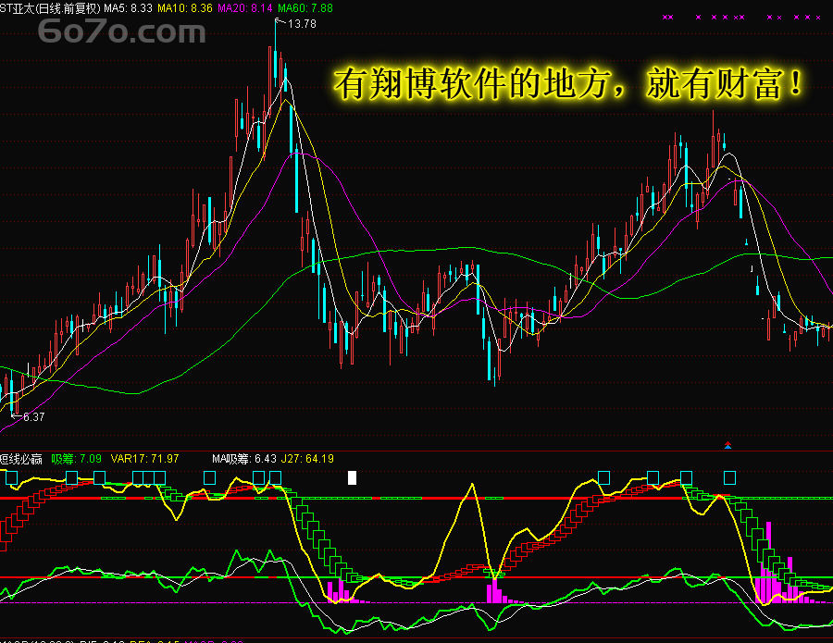Viewport: 833px width, 643px height.
Task: Select the VAR17: 71.97 value label
Action: point(144,459)
